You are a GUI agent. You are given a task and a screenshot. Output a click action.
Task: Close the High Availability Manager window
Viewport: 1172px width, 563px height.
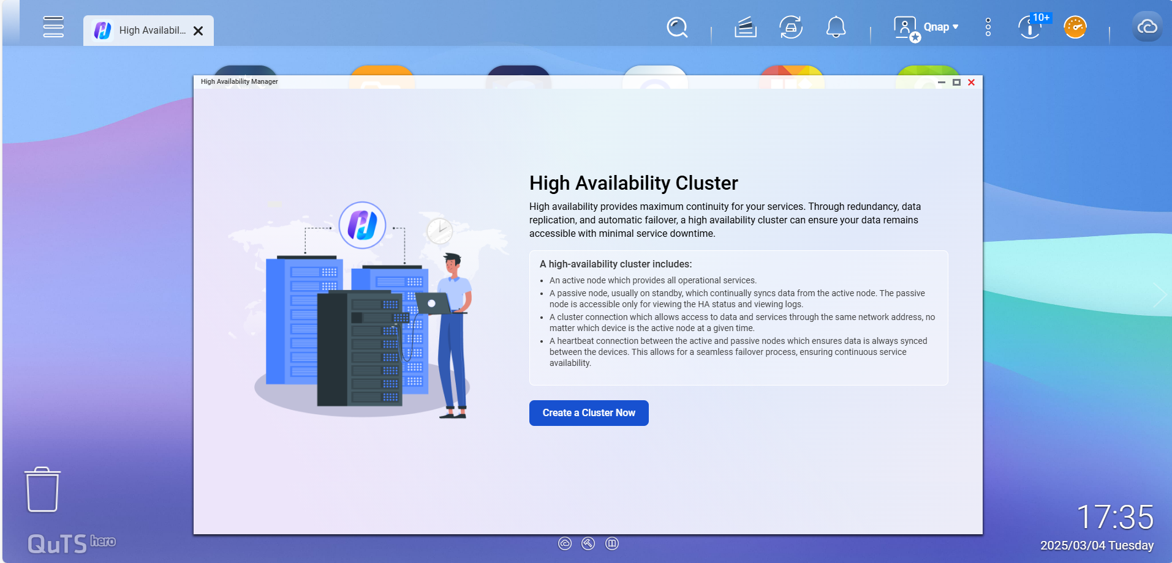click(971, 82)
